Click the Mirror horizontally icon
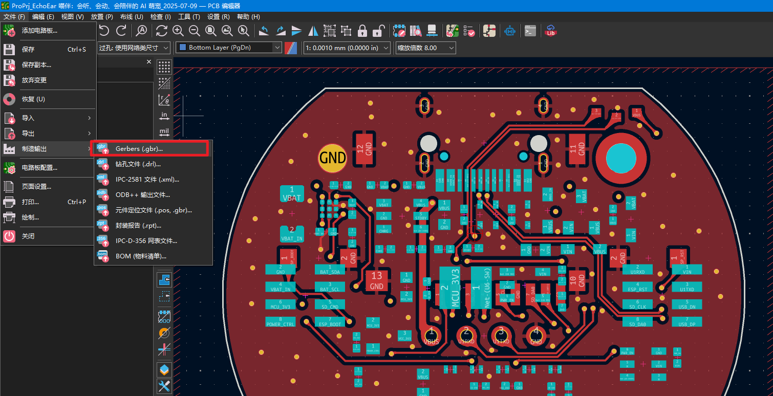 313,31
